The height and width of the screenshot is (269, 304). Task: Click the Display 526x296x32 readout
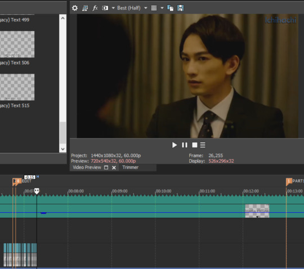221,161
